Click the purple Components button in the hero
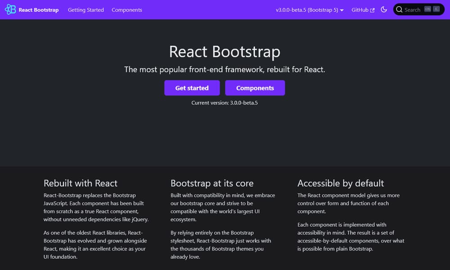This screenshot has height=270, width=450. 255,88
